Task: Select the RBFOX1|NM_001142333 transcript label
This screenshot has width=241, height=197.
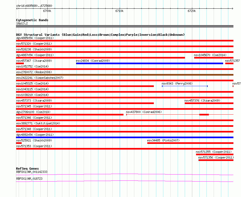Action: point(32,172)
